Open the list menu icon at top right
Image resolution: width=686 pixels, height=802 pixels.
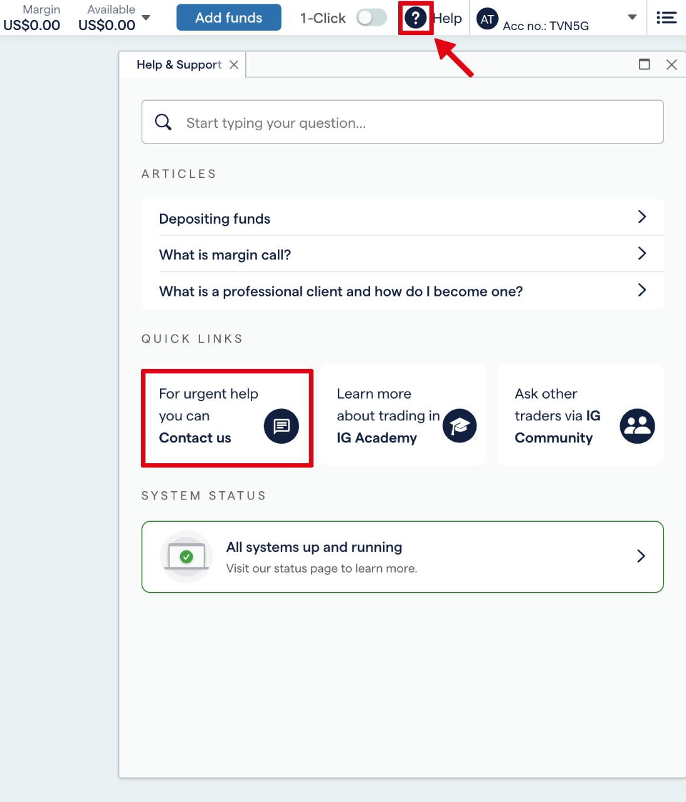pos(666,18)
